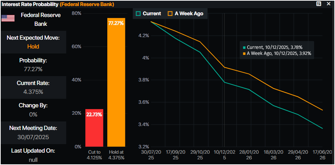Screen dimensions: 335x165
Task: Click the 30/07/2025 next meeting date
Action: point(33,137)
